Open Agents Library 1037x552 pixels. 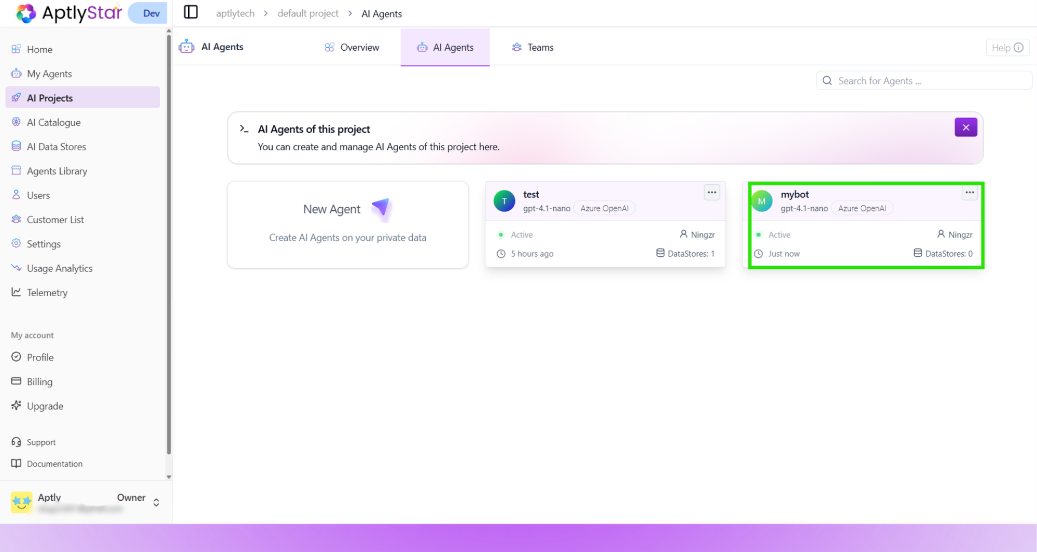(x=83, y=171)
